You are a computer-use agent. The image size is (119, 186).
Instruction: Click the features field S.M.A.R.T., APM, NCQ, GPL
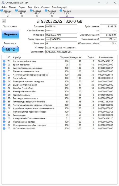[x=81, y=52]
